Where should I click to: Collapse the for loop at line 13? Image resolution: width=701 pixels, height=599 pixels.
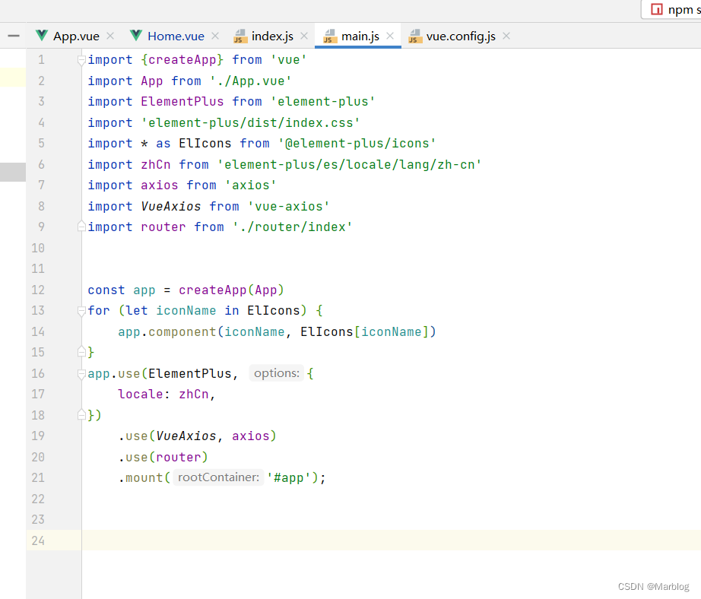tap(81, 311)
